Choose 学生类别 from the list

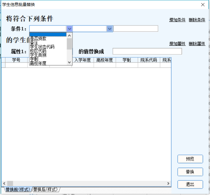(x=38, y=55)
